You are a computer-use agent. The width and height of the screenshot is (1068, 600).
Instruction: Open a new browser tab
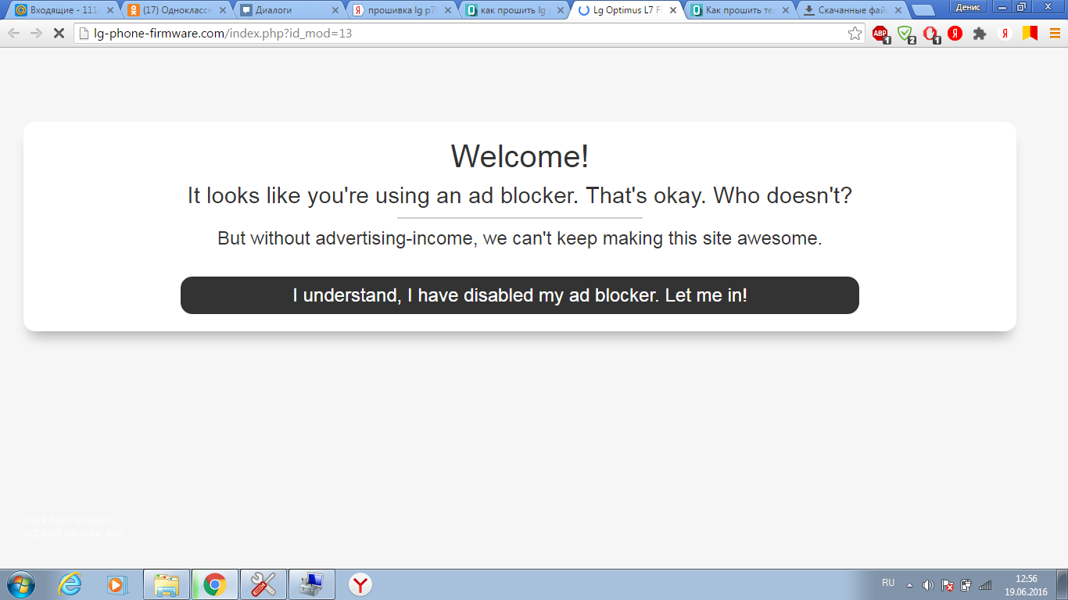point(923,11)
